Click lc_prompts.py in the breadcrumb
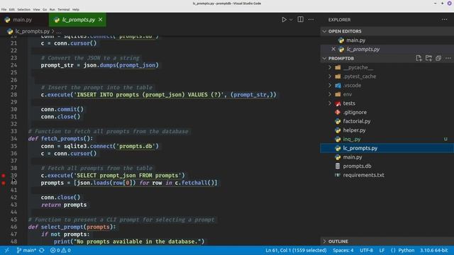The width and height of the screenshot is (454, 255). point(32,31)
